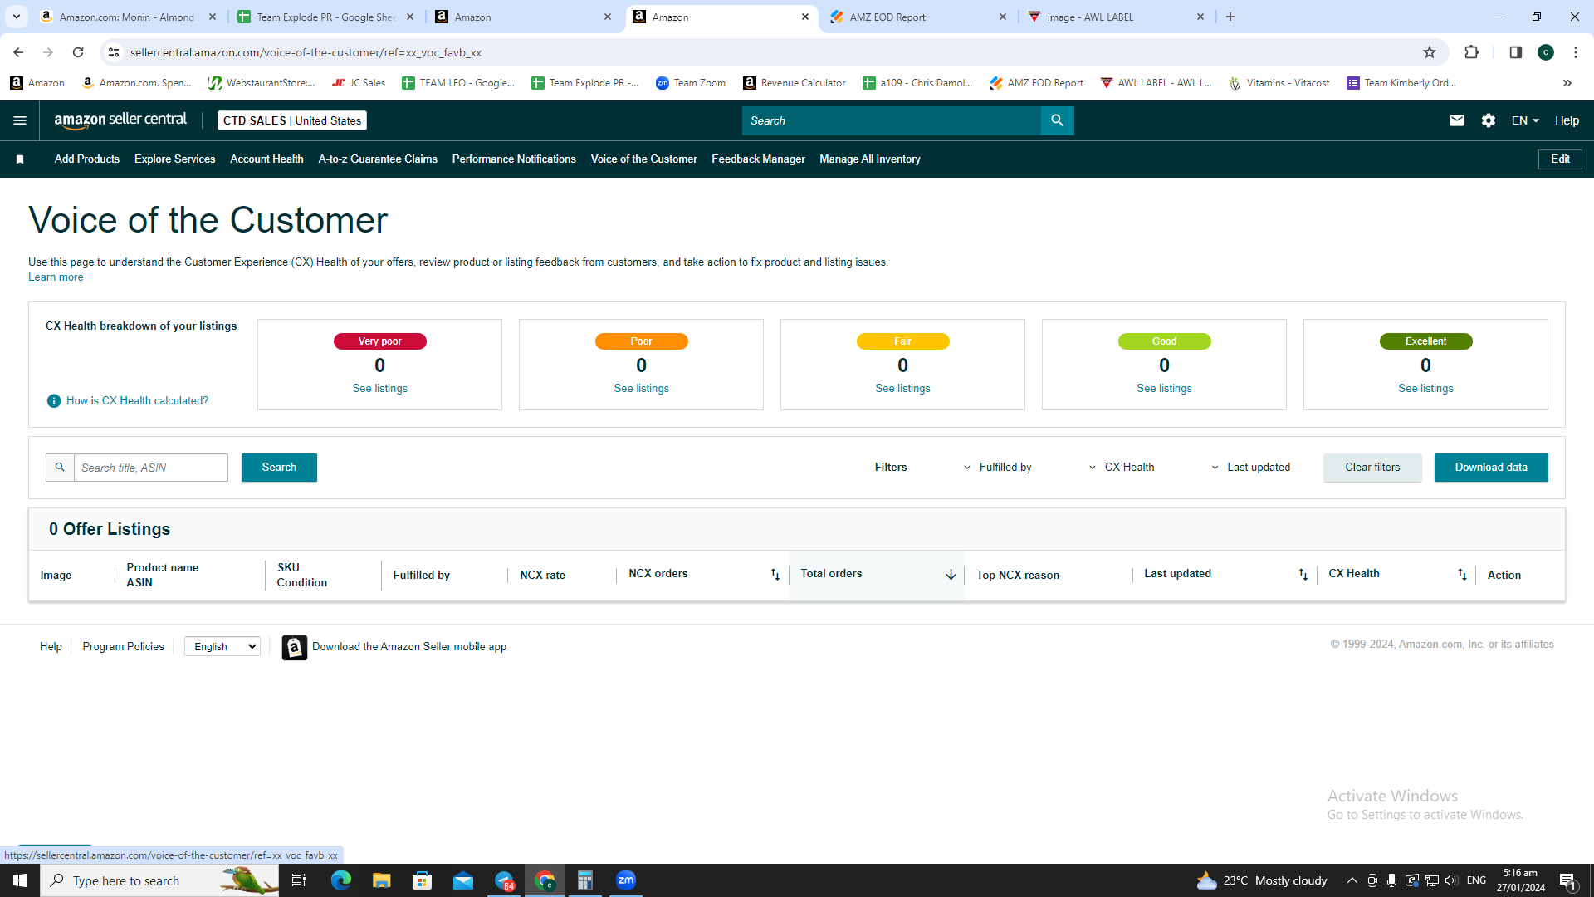
Task: Click the green Good badge
Action: pyautogui.click(x=1164, y=341)
